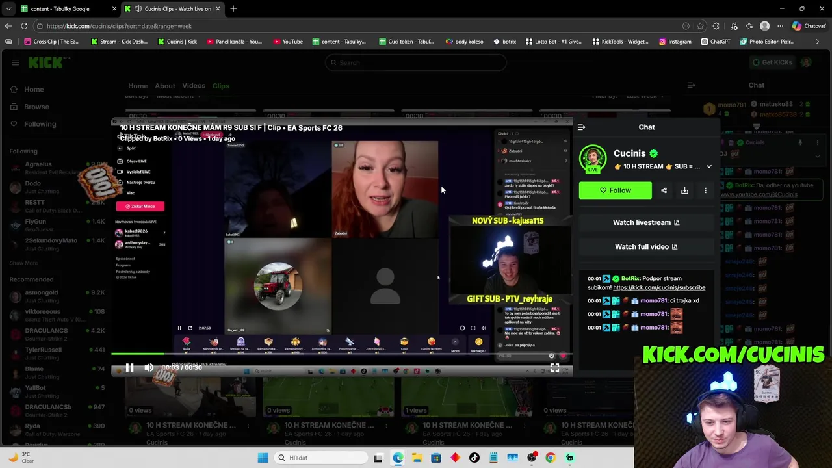Viewport: 832px width, 468px height.
Task: Open TikTok app from taskbar
Action: pyautogui.click(x=474, y=458)
